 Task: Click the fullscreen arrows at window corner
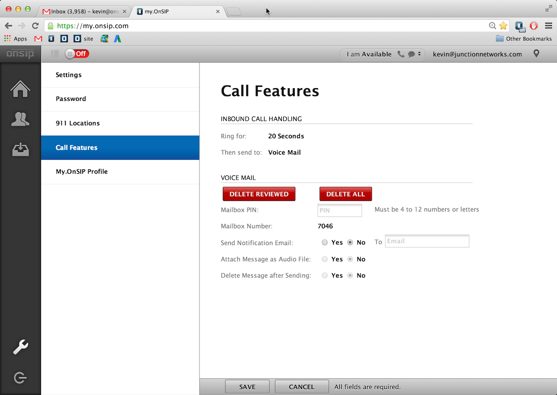(549, 8)
